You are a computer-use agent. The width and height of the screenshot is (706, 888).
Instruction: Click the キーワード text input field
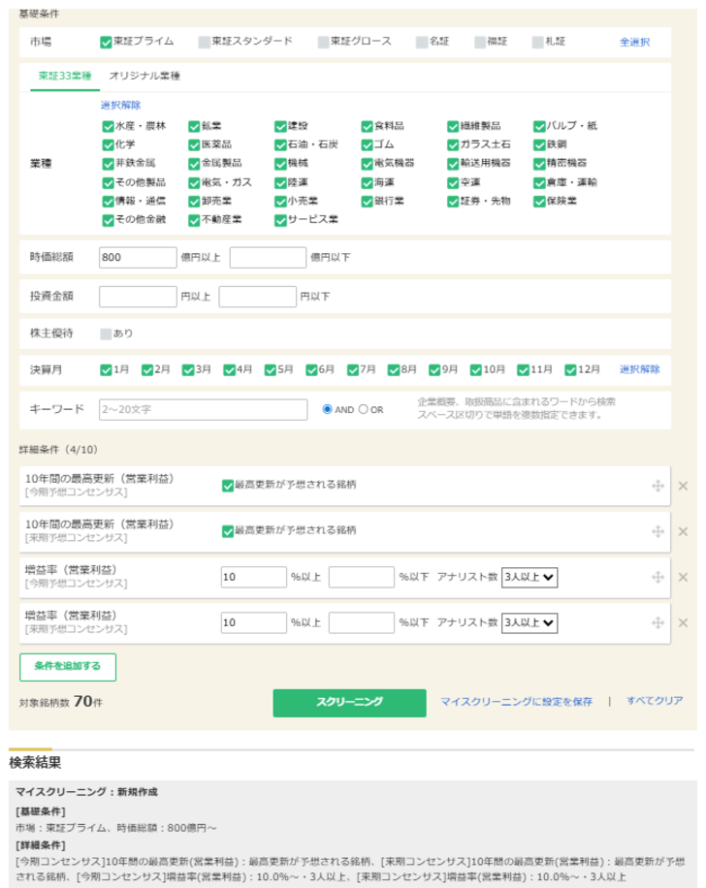pyautogui.click(x=203, y=409)
